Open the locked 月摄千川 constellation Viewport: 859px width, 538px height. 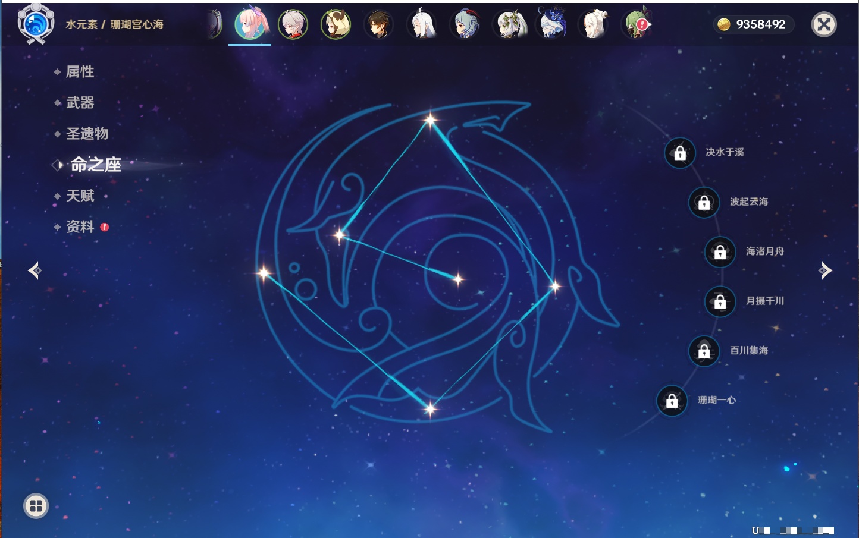(720, 302)
